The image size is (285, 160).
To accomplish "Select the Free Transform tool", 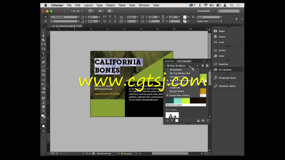I will 43,84.
